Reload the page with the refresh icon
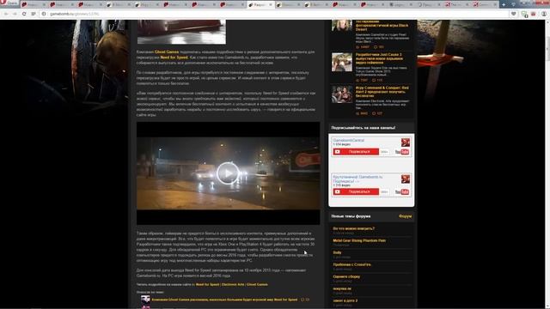This screenshot has width=550, height=309. point(24,14)
